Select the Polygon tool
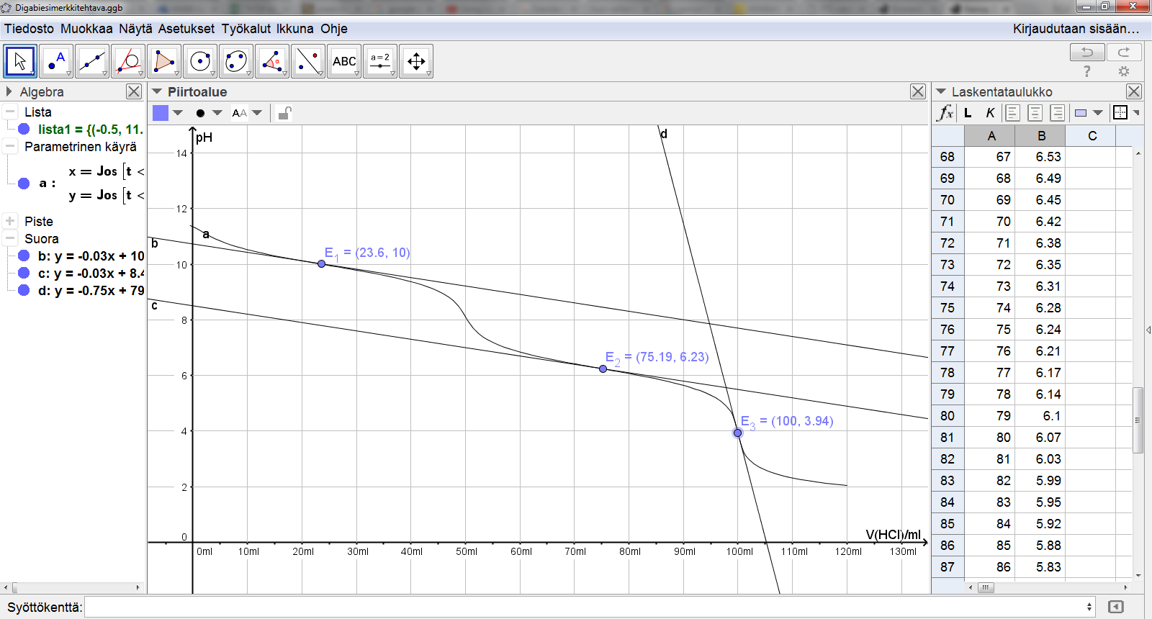The image size is (1152, 619). click(x=163, y=61)
